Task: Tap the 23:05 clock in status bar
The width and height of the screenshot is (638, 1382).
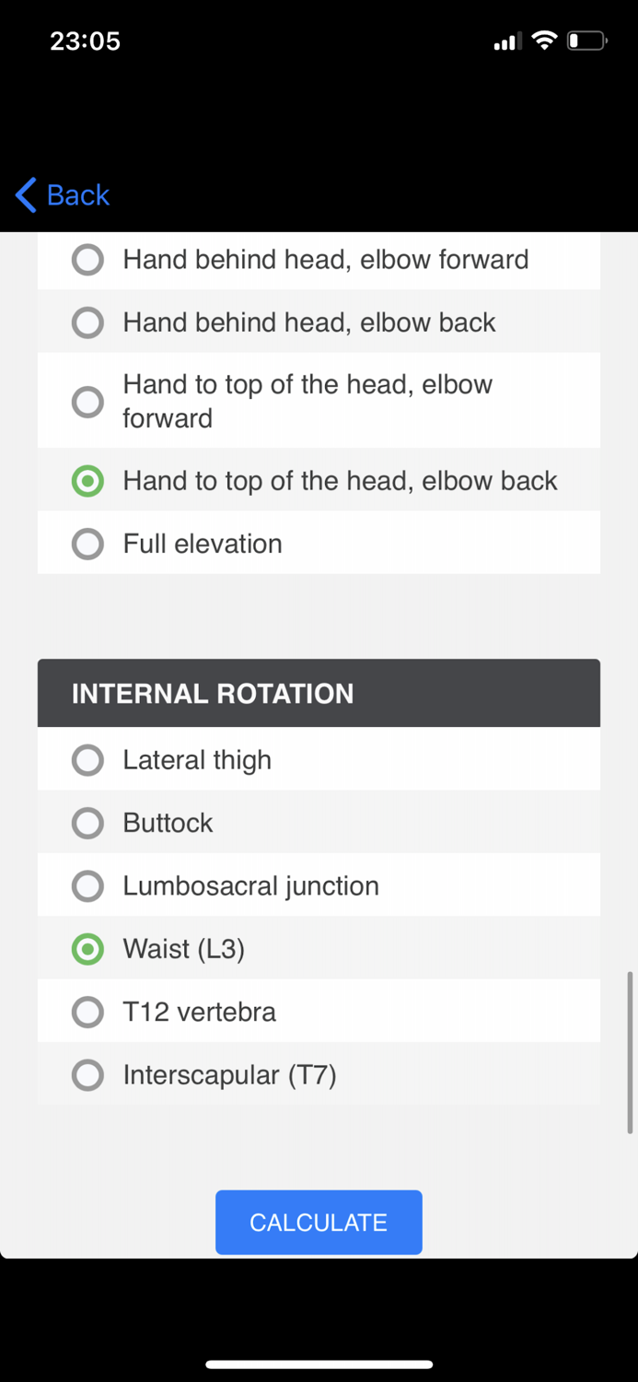Action: click(x=85, y=41)
